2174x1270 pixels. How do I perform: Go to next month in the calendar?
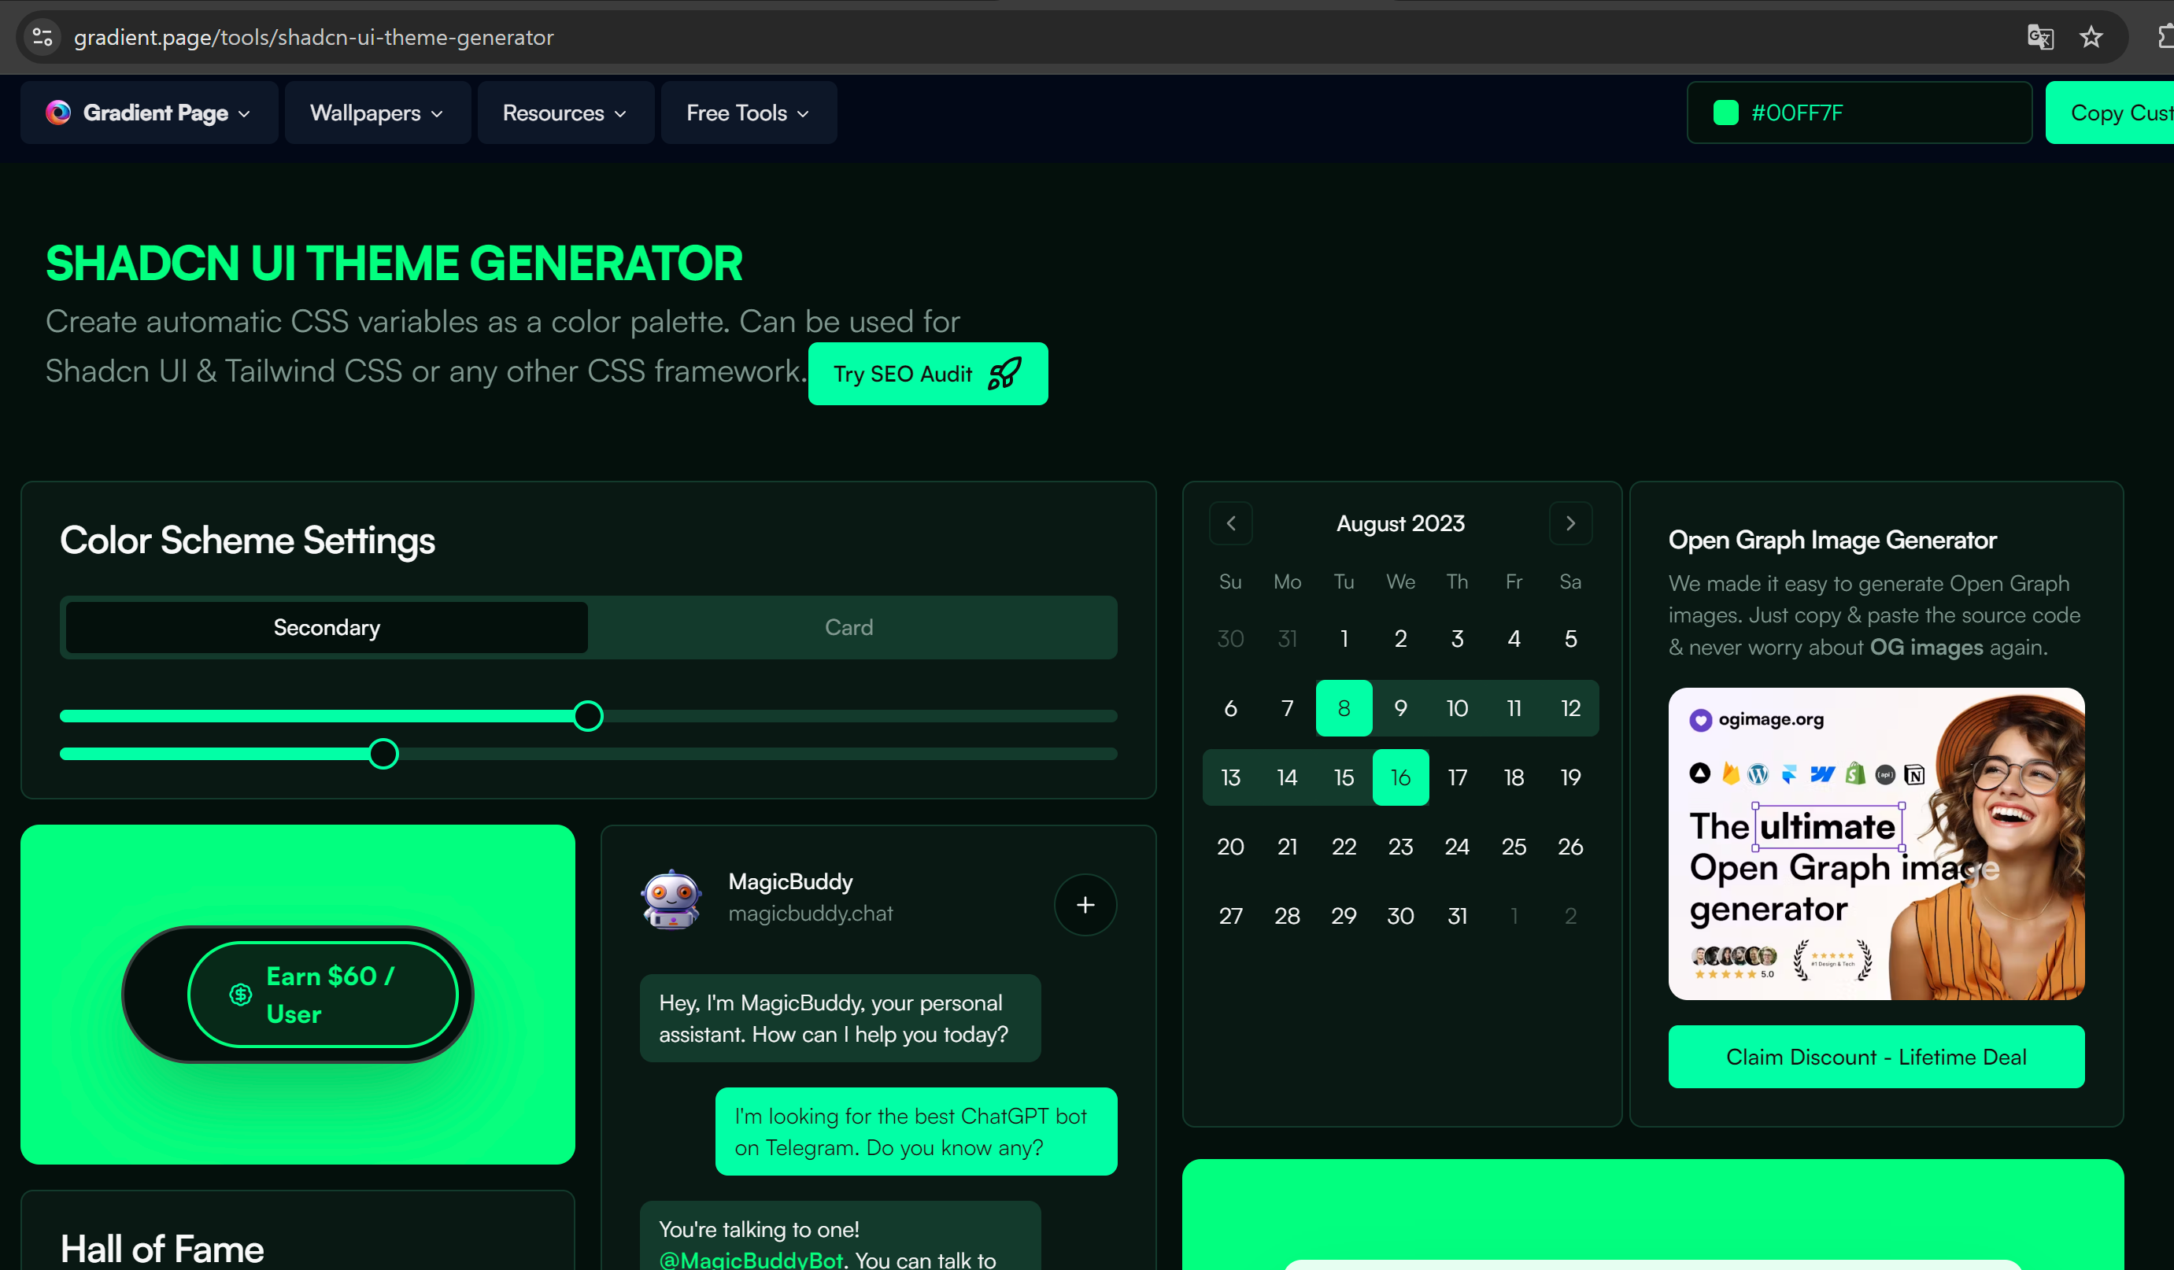[1570, 522]
